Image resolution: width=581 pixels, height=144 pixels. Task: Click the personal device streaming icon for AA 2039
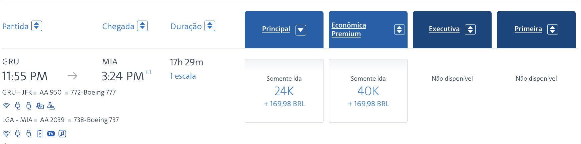point(40,134)
